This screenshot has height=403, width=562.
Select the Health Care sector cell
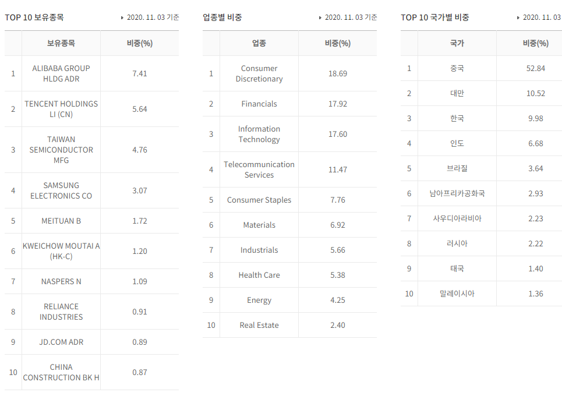[259, 275]
